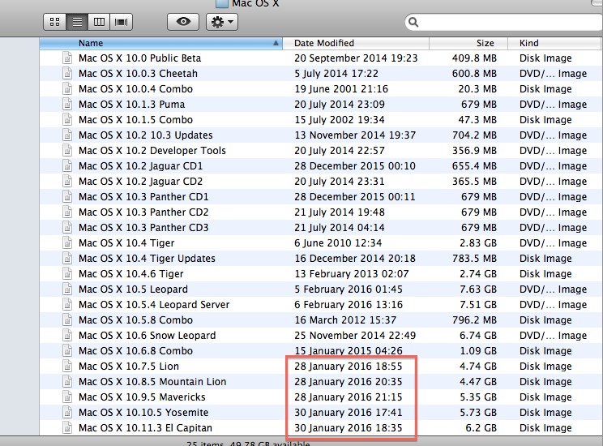Select Mac OS X 10.0 Public Beta file icon

tap(67, 58)
